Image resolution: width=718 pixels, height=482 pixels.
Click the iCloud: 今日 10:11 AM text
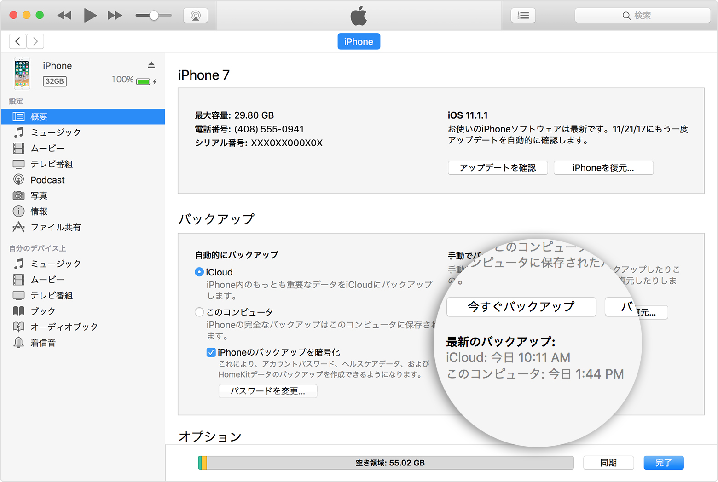[x=508, y=357]
